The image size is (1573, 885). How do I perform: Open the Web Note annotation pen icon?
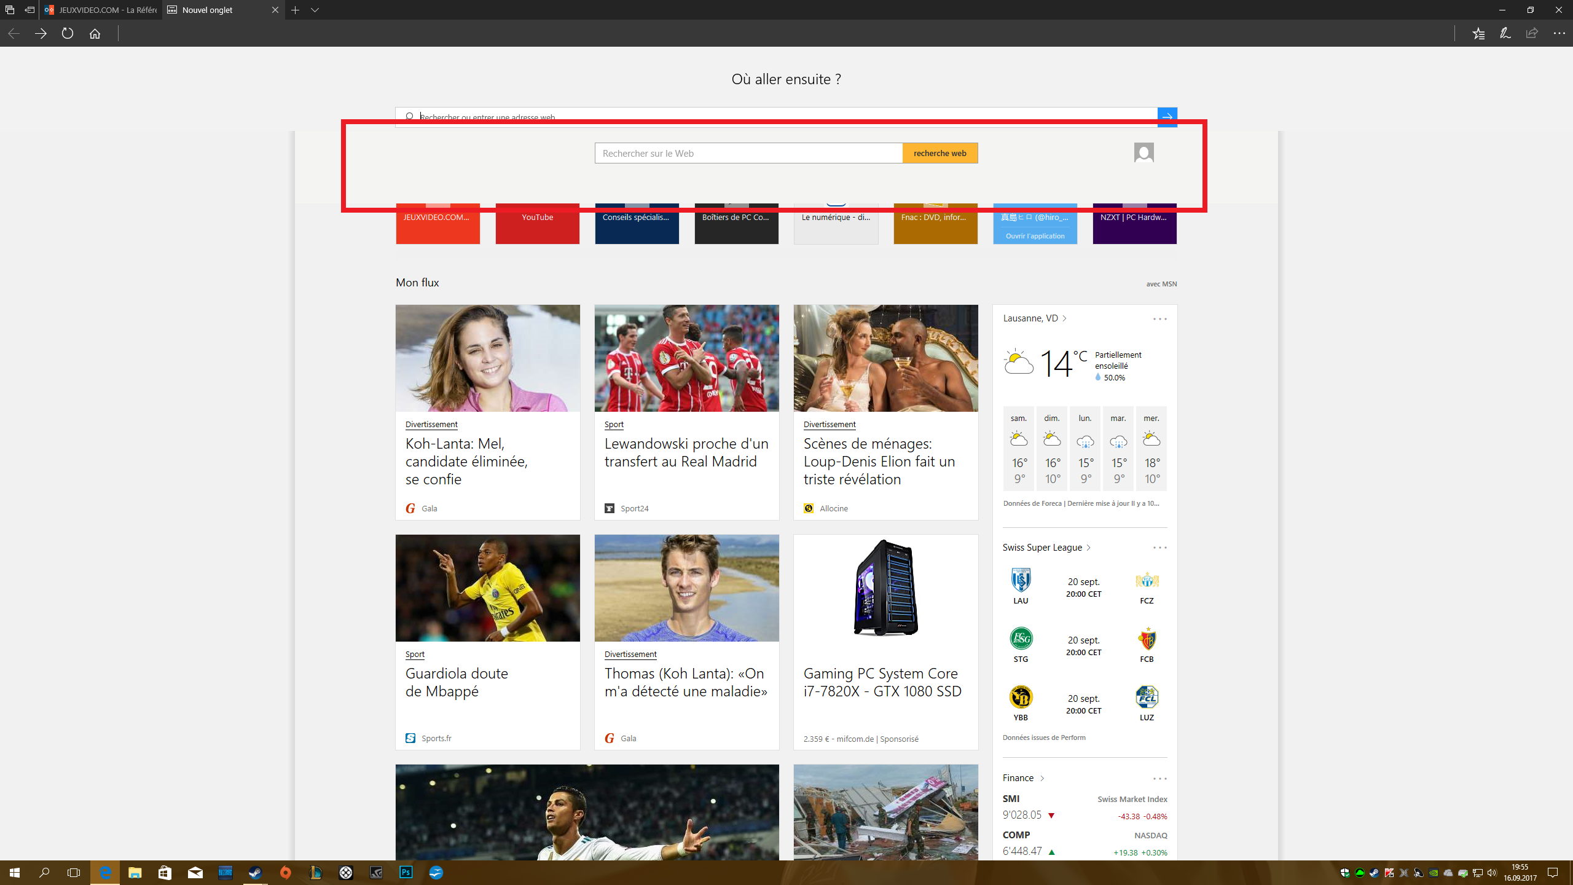[x=1504, y=34]
